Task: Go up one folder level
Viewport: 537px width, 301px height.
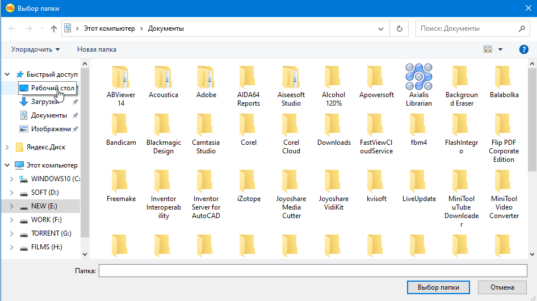Action: [54, 28]
